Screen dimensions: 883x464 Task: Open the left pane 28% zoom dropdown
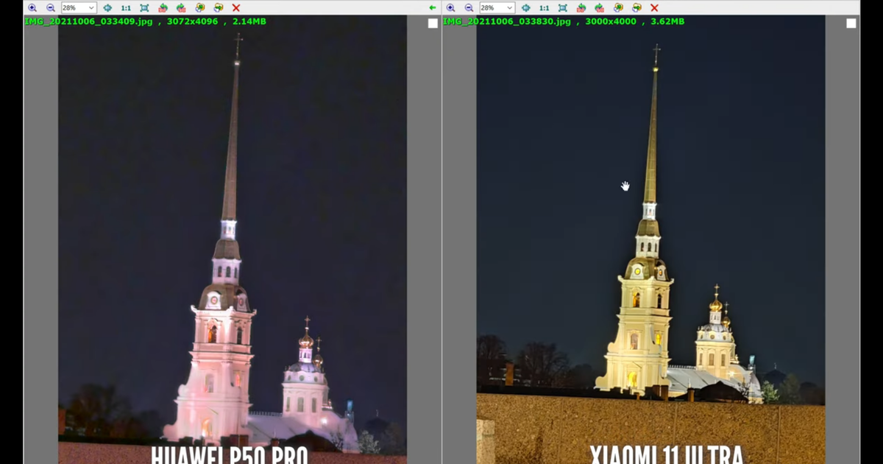79,7
